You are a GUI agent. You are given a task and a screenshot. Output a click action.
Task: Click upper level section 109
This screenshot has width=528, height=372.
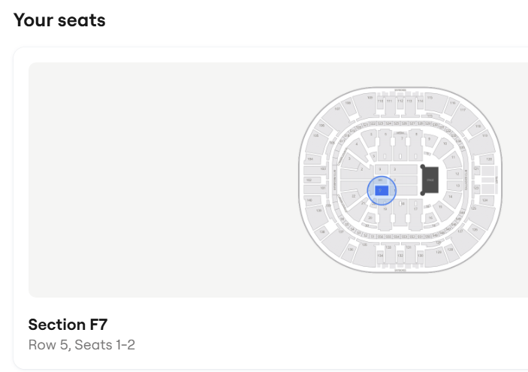click(370, 98)
